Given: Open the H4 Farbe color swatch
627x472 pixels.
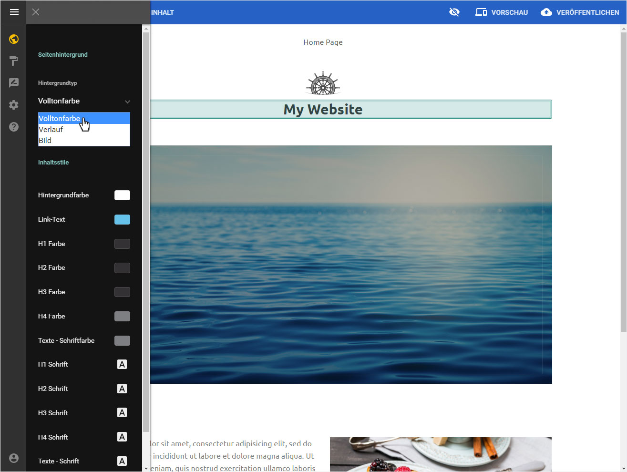Looking at the screenshot, I should [x=122, y=316].
